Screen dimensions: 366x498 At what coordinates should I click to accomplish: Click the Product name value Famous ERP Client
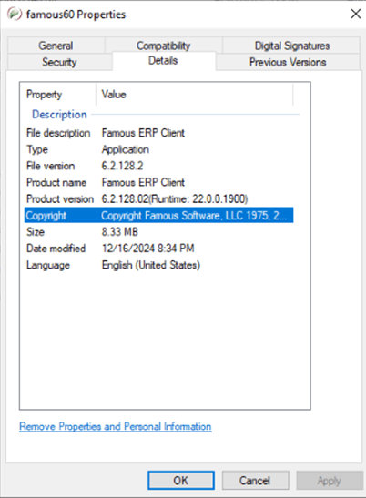click(x=143, y=182)
